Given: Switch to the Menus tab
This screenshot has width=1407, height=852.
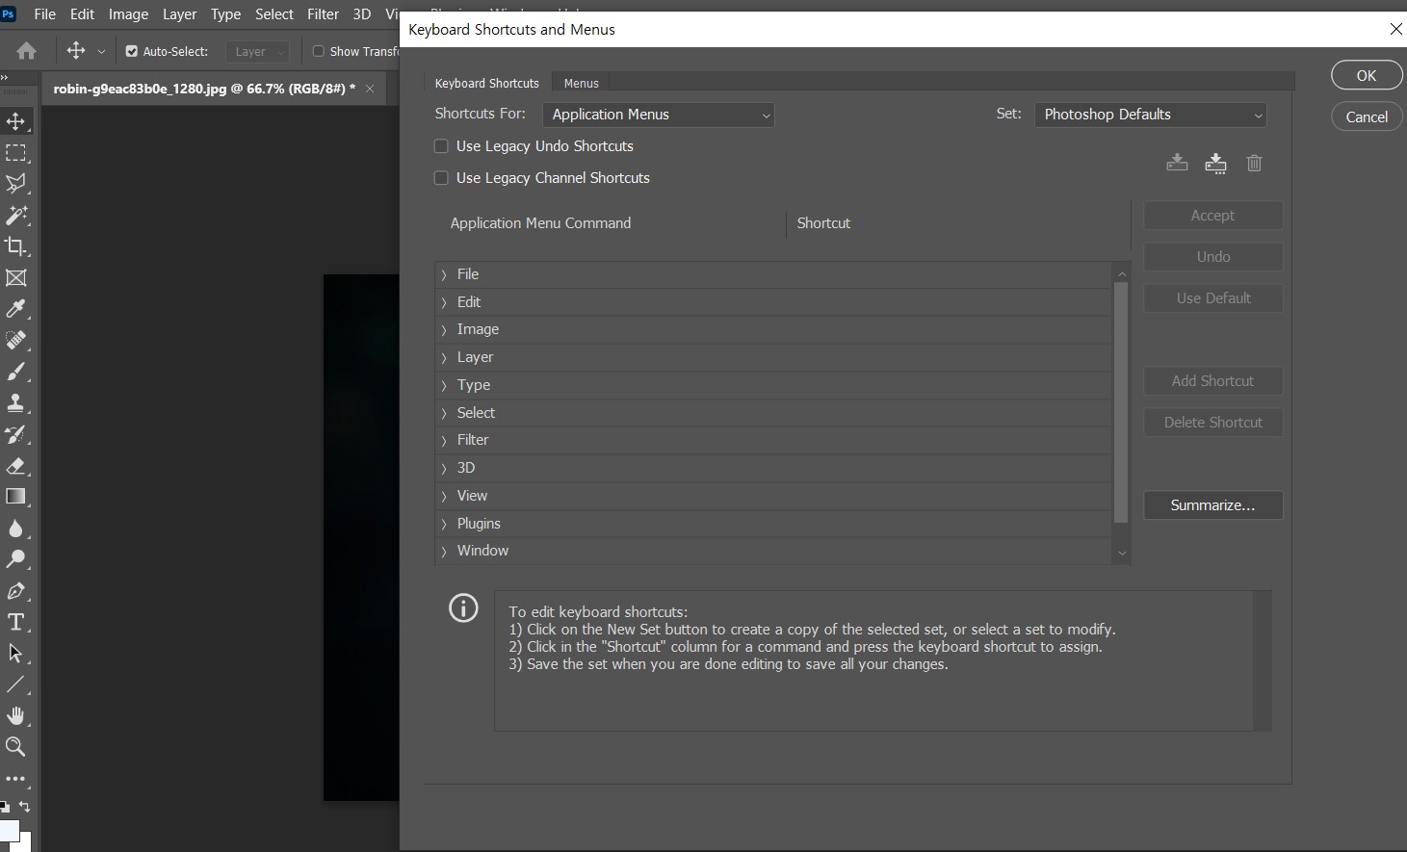Looking at the screenshot, I should (x=581, y=83).
